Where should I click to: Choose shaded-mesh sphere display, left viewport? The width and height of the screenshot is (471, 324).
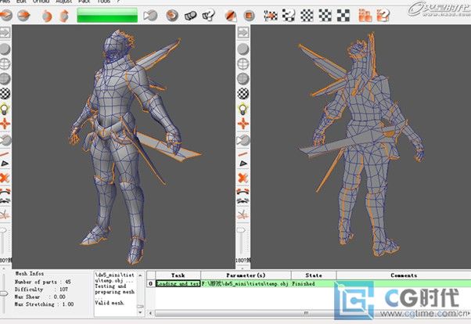coord(5,78)
